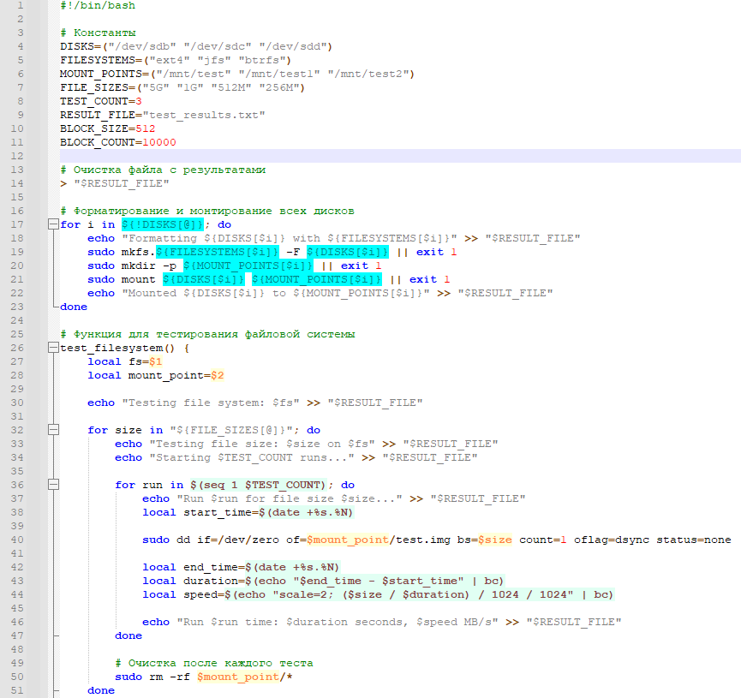Click the 'speed=' assignment on line 44

click(x=204, y=594)
